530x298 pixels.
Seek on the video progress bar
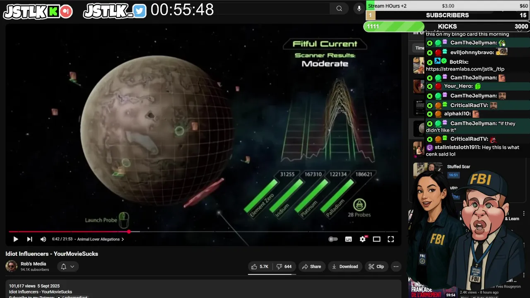(203, 232)
